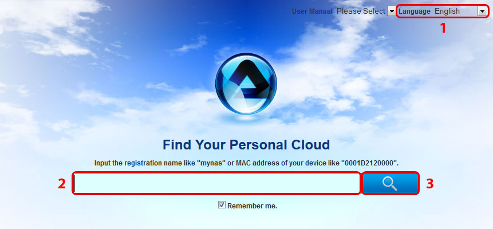Click the "User Manual" label
Screen dimensions: 493x229
click(x=312, y=11)
